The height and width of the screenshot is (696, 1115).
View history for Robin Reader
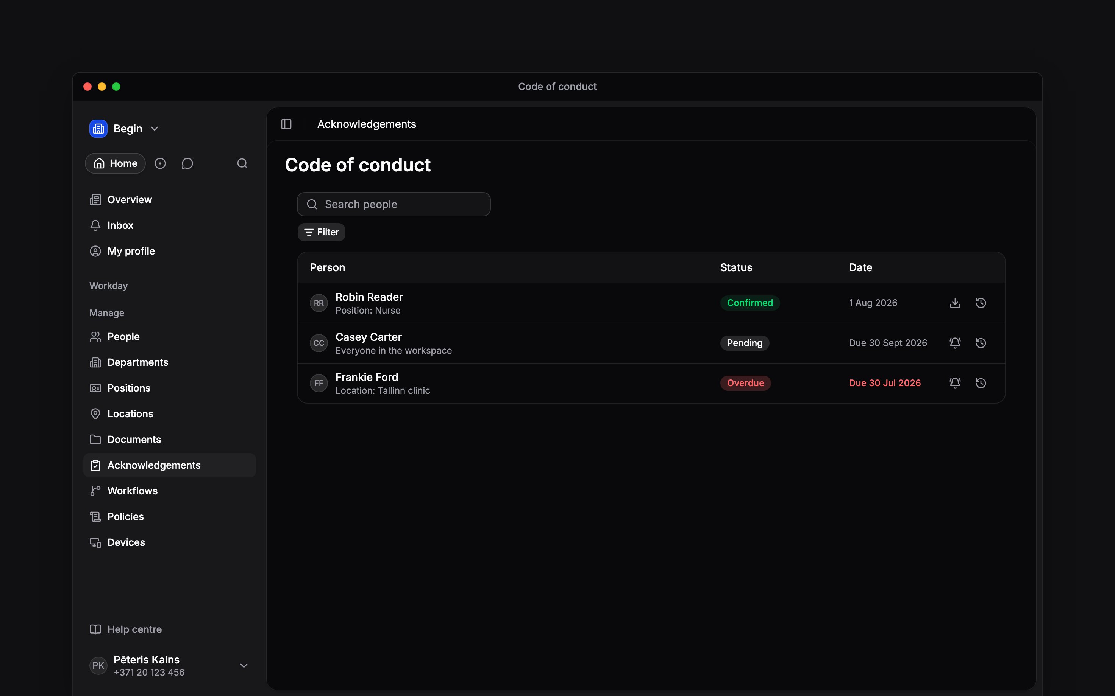click(x=981, y=303)
